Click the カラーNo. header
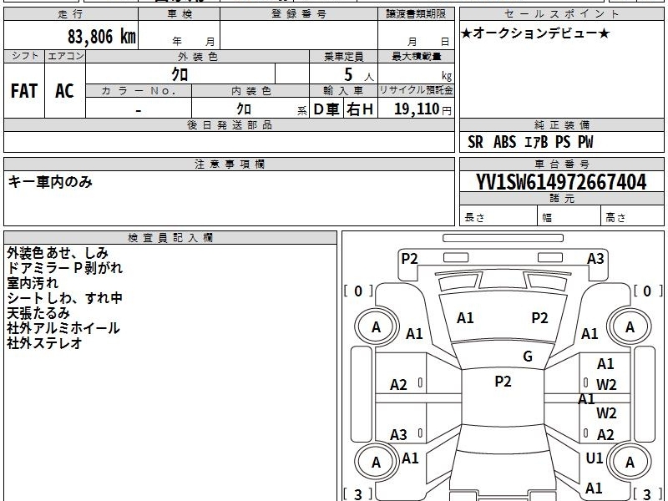 point(139,91)
